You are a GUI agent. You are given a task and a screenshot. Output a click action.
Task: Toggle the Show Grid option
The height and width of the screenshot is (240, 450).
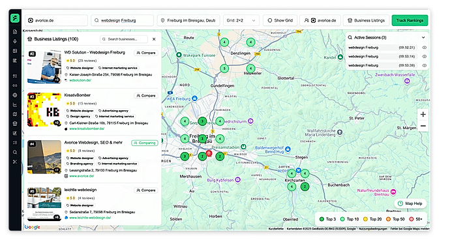pos(280,20)
